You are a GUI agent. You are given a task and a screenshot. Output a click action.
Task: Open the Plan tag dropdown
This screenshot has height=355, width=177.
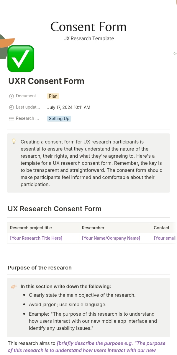tap(53, 96)
